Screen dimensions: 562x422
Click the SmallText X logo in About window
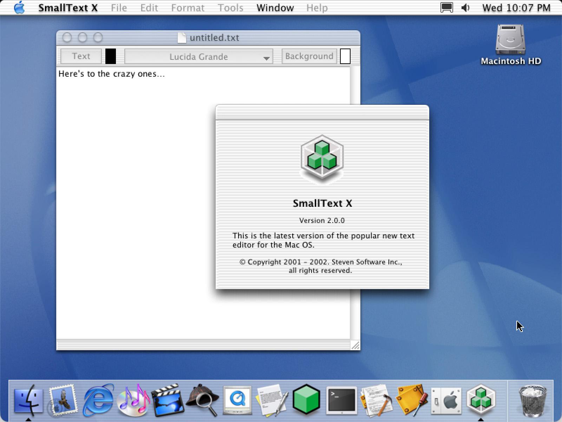tap(322, 159)
